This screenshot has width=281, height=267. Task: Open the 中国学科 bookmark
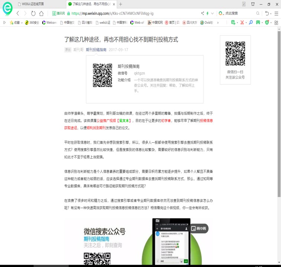tap(120, 23)
